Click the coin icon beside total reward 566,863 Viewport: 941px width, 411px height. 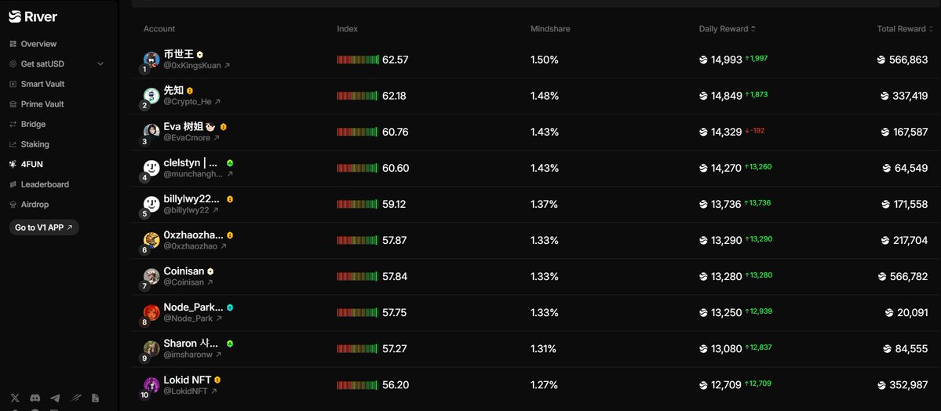click(x=881, y=60)
